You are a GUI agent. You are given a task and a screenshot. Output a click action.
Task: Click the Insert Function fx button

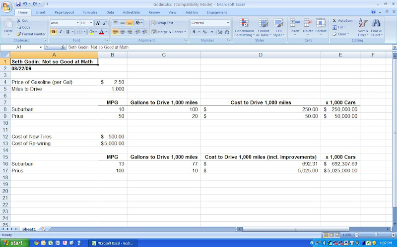tap(63, 47)
